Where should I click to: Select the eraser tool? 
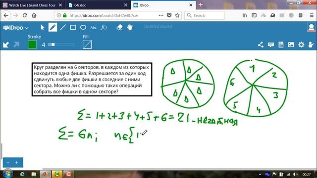(x=119, y=27)
